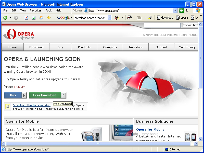
Task: Open the Google search box history dropdown
Action: [x=110, y=18]
